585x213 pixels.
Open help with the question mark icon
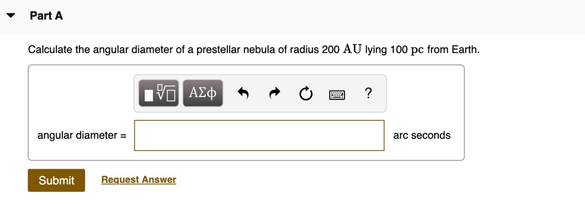(x=368, y=93)
